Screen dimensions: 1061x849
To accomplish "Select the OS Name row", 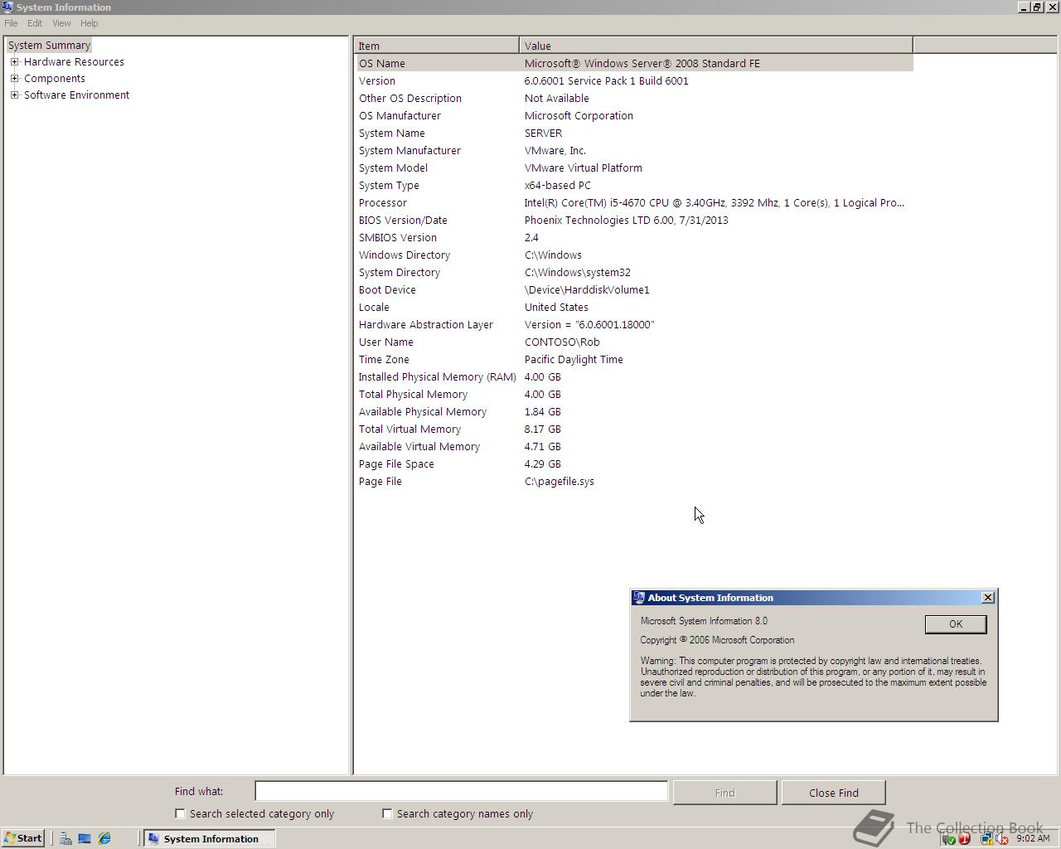I will [634, 63].
